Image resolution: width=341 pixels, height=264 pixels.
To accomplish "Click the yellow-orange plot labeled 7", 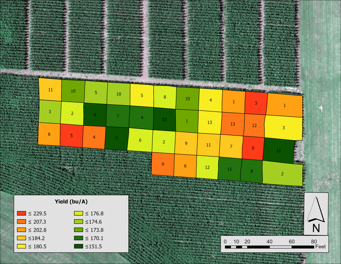I will 231,147.
